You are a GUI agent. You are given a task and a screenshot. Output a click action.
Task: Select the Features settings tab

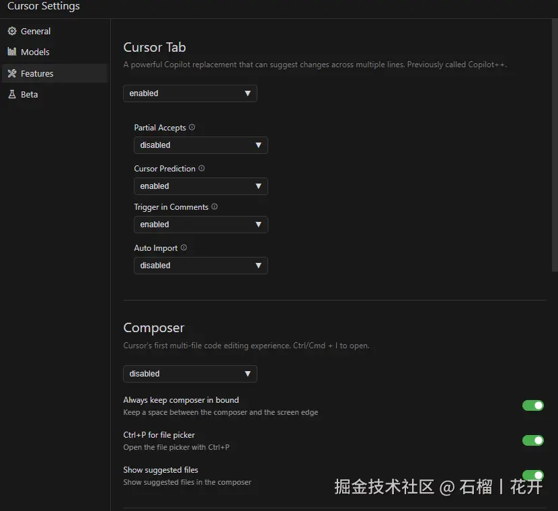55,73
